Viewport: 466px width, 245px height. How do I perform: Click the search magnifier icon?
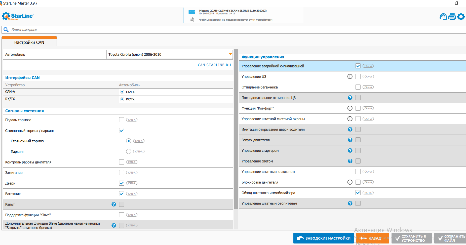point(6,30)
